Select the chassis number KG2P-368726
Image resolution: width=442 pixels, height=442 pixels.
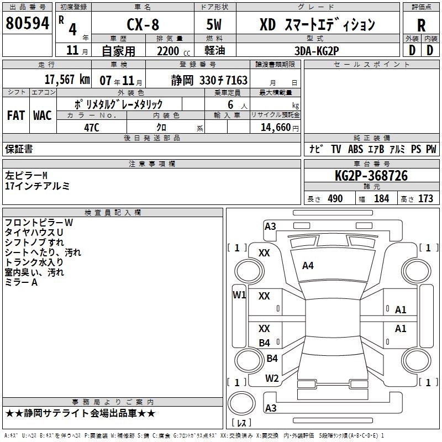coord(371,176)
